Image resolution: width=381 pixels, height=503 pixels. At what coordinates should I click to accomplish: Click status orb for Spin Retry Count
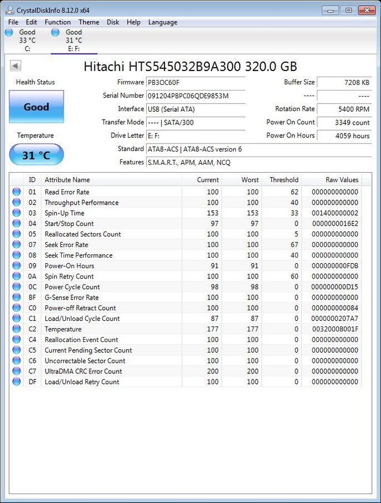(16, 277)
